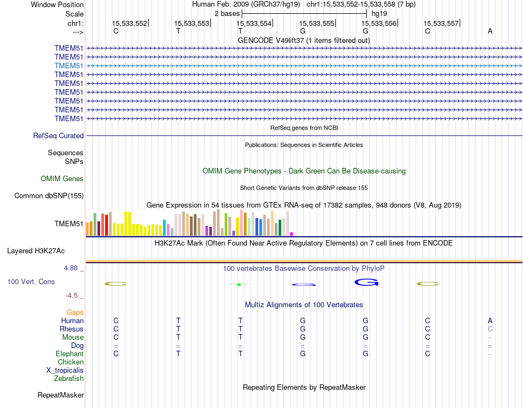Click the Dog alignment row label
Image resolution: width=523 pixels, height=408 pixels.
pos(77,346)
